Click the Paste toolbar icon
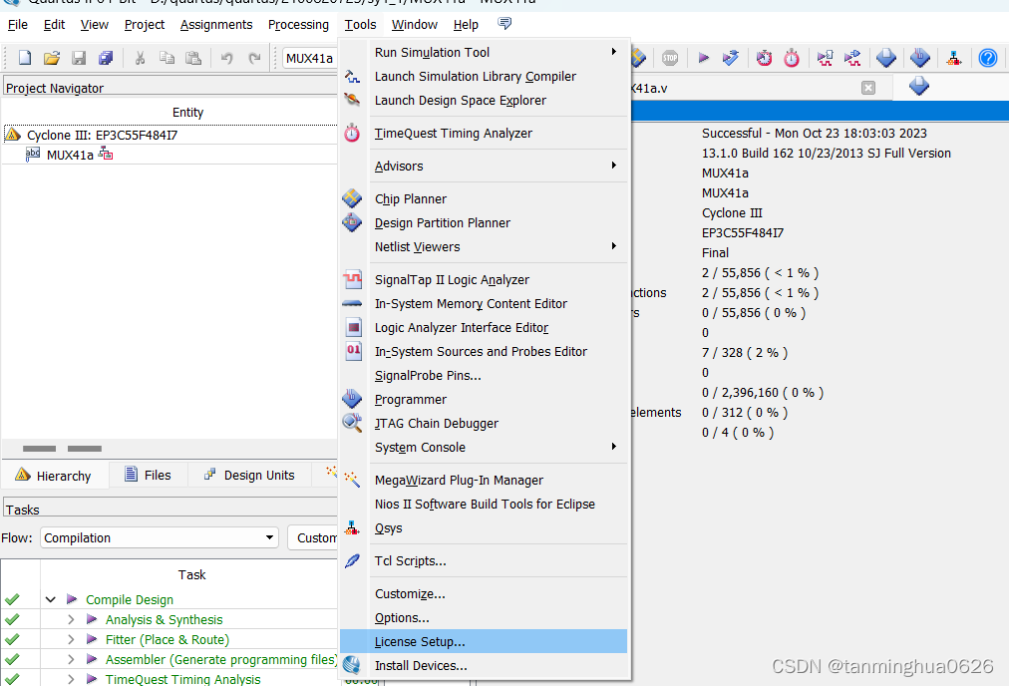Image resolution: width=1009 pixels, height=686 pixels. [x=193, y=58]
